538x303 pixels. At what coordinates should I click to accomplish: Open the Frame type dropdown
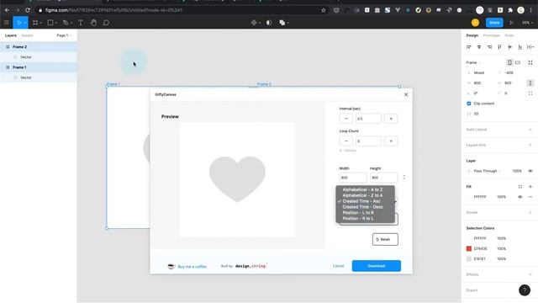(x=473, y=62)
